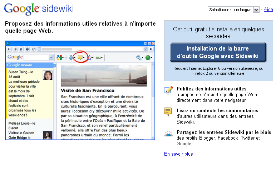Open the wrench settings toolbar icon
Image resolution: width=276 pixels, height=172 pixels.
(x=139, y=57)
